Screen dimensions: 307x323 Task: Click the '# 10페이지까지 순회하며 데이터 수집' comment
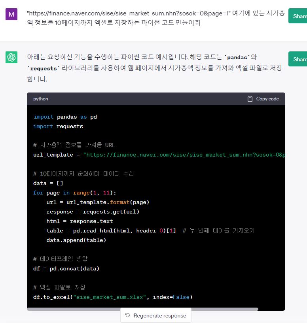click(83, 174)
